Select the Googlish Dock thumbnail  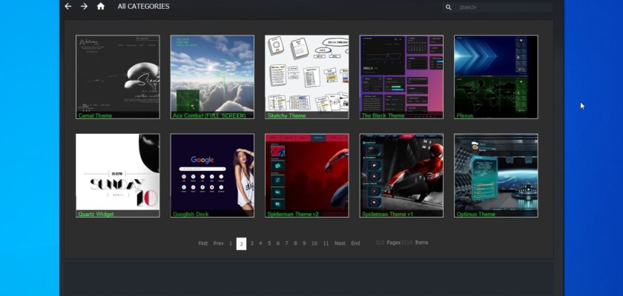pyautogui.click(x=212, y=175)
